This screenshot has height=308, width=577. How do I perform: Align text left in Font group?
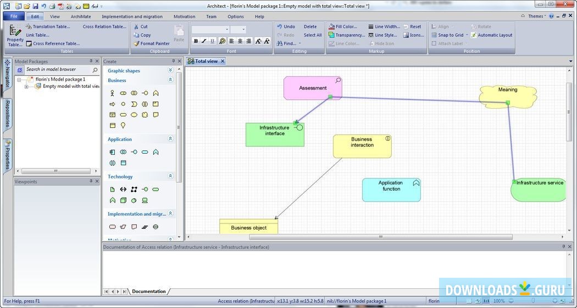click(231, 41)
